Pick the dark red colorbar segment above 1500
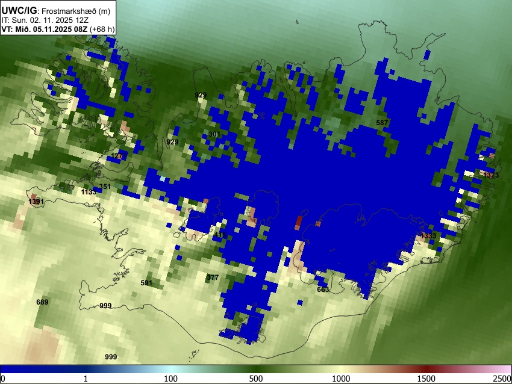The height and width of the screenshot is (384, 512). pyautogui.click(x=428, y=369)
